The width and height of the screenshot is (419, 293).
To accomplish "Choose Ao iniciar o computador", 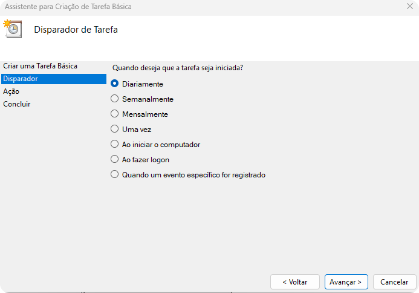I will pyautogui.click(x=115, y=145).
